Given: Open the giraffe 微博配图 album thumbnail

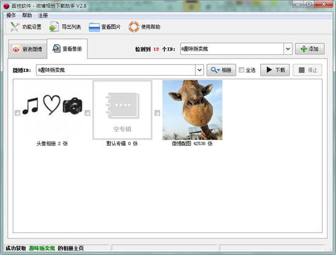Looking at the screenshot, I should (x=192, y=110).
